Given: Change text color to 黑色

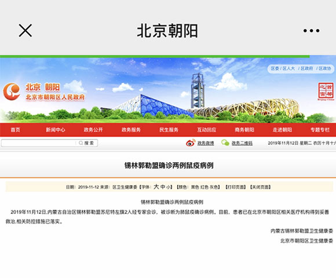Looking at the screenshot, I should [195, 187].
